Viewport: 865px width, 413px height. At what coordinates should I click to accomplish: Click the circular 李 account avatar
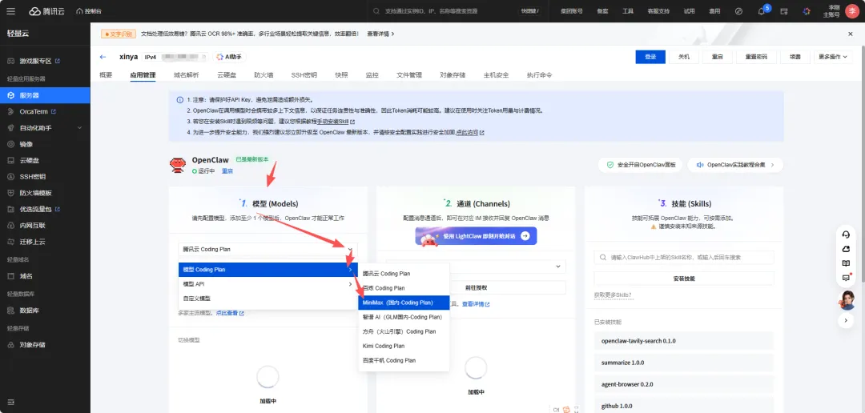tap(851, 11)
